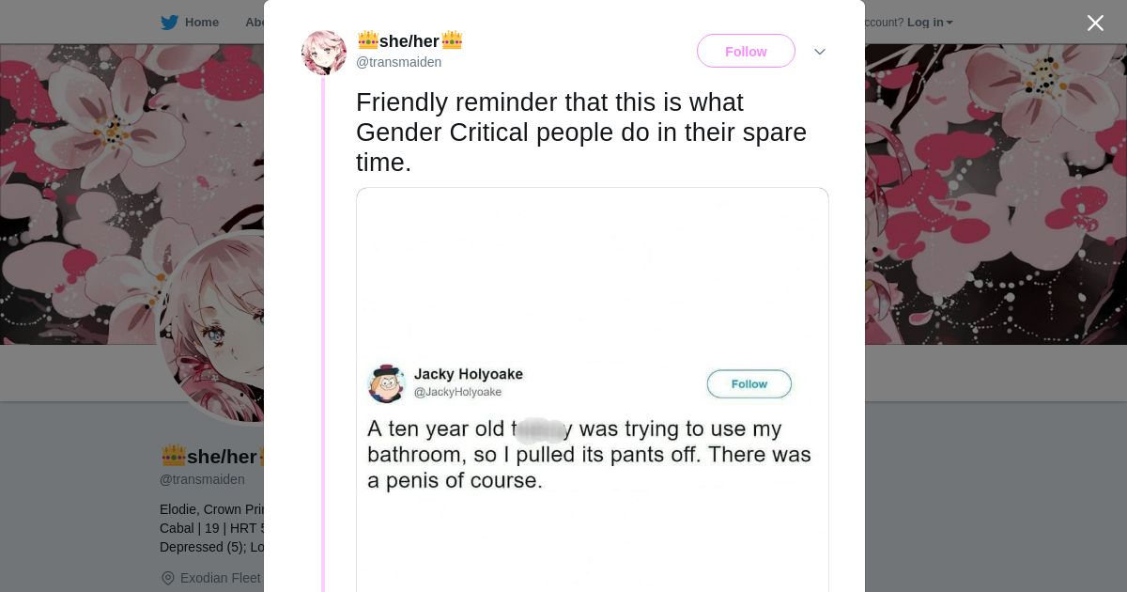Screen dimensions: 1127x592
Task: Click the Exodian Fleet location text
Action: 221,578
